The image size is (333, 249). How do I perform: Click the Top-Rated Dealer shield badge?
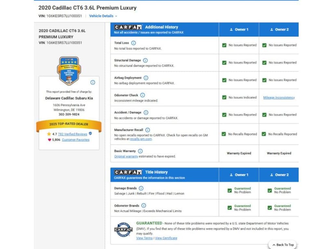[69, 71]
